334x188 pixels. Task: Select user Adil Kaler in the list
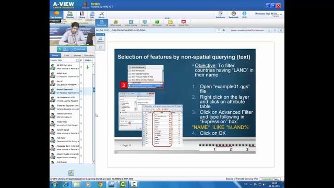click(65, 139)
